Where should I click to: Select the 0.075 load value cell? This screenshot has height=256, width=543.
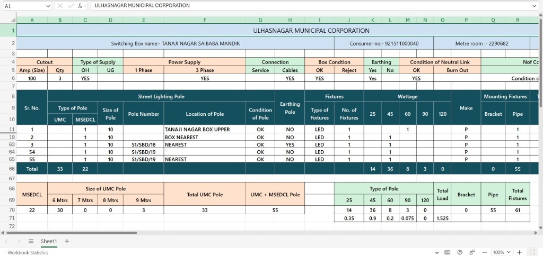click(408, 218)
